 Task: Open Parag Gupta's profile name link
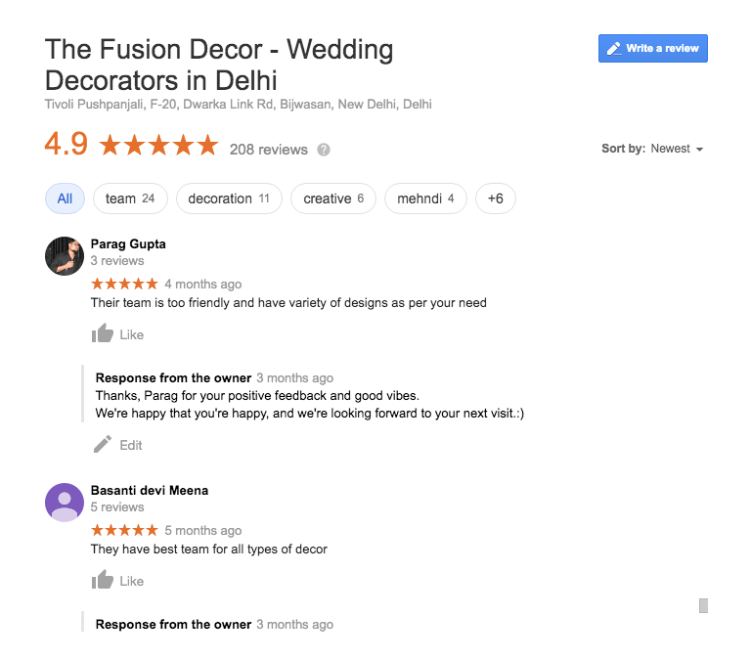[128, 243]
